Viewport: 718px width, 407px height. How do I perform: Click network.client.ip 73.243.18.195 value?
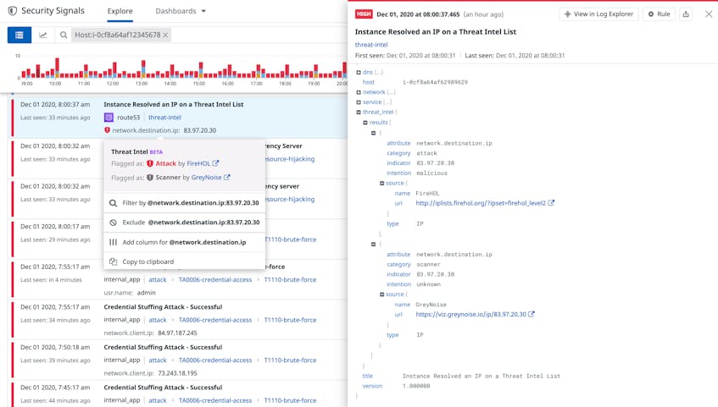[x=178, y=373]
